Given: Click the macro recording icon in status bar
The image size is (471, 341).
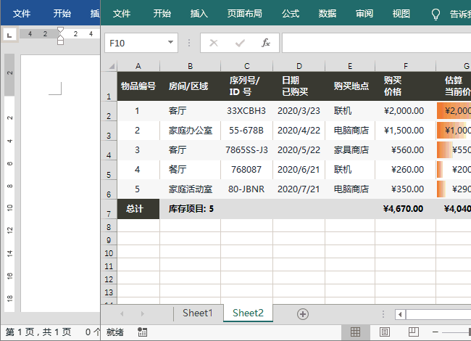Looking at the screenshot, I should 142,332.
